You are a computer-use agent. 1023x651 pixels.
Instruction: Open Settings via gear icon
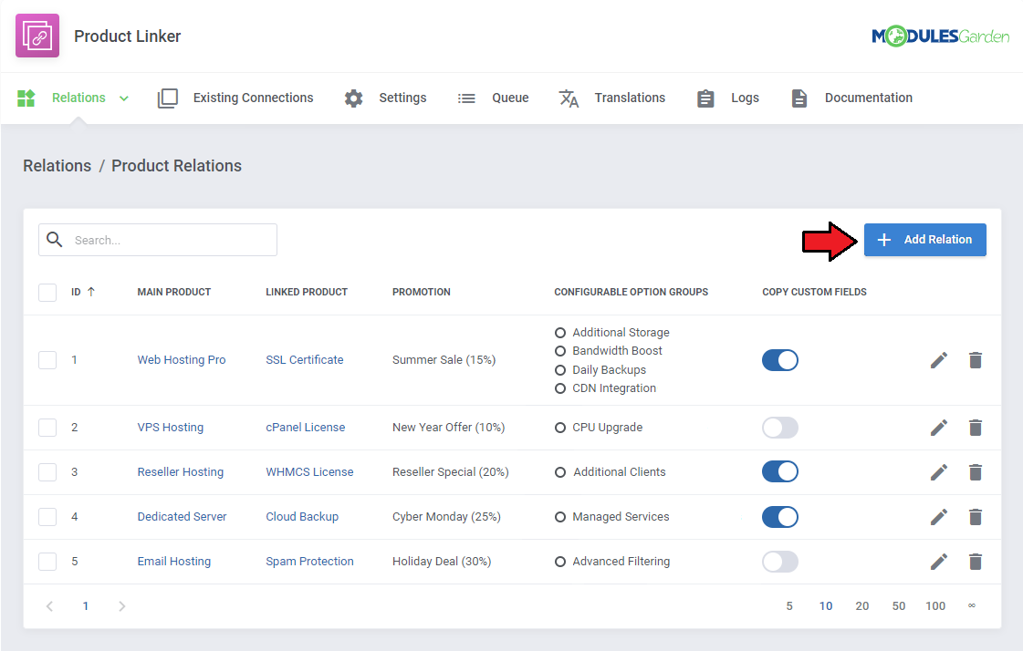point(354,98)
